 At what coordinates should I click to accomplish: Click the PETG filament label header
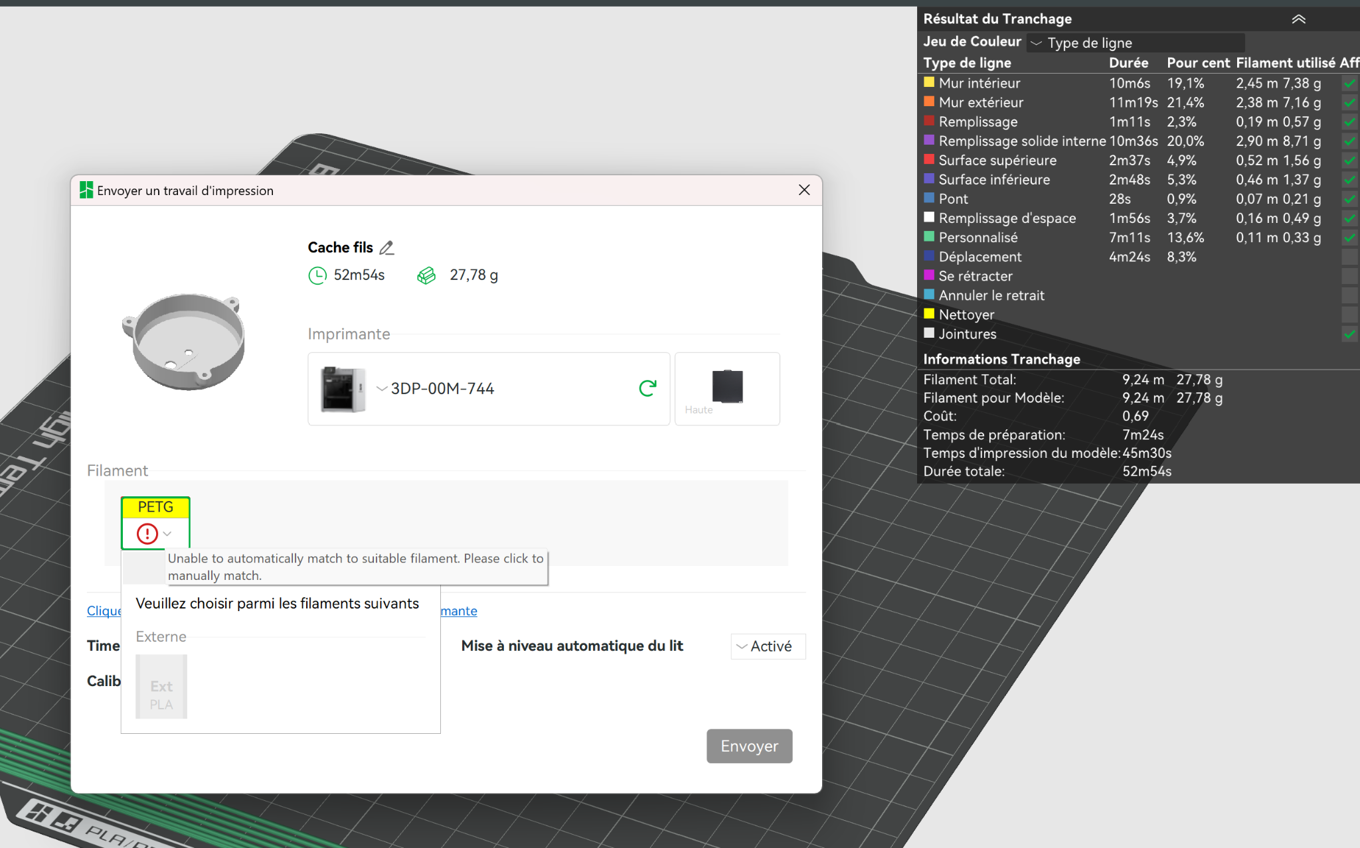(x=155, y=508)
